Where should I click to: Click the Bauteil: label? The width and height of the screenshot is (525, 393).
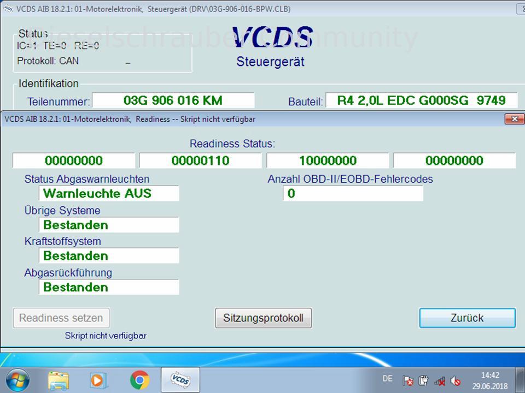(305, 102)
